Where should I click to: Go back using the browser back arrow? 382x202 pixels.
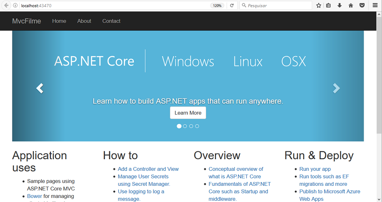pos(6,5)
